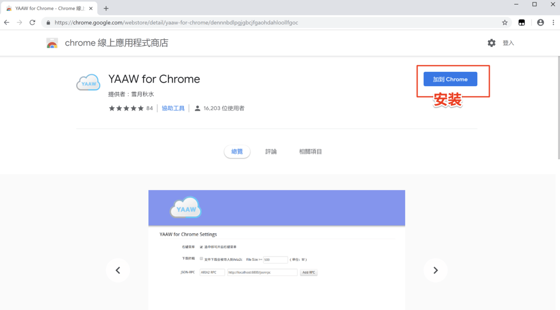
Task: Click the five-star rating stars
Action: [126, 108]
